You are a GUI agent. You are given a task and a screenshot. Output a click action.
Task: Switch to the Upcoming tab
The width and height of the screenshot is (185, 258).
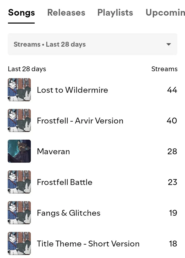point(165,13)
